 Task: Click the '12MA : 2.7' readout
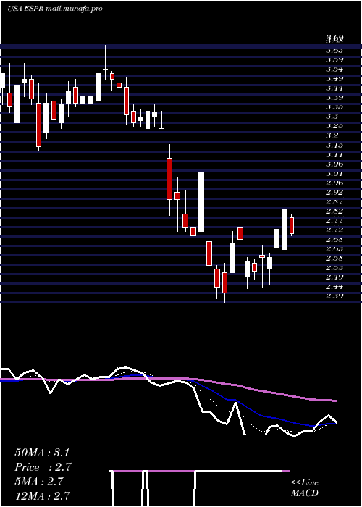(x=42, y=496)
